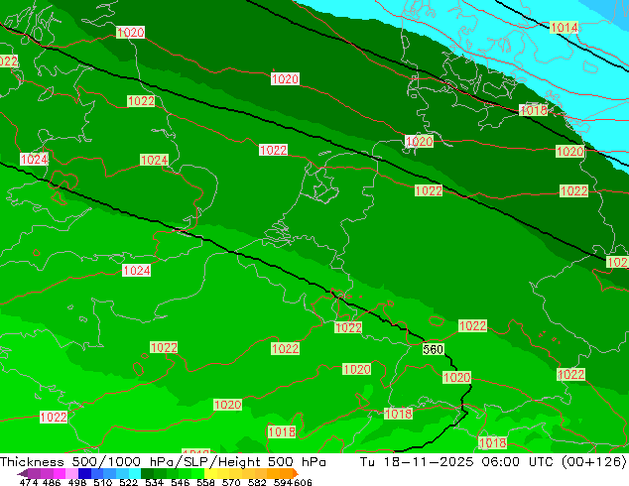Click the time "06:00 UTC"

tap(520, 462)
